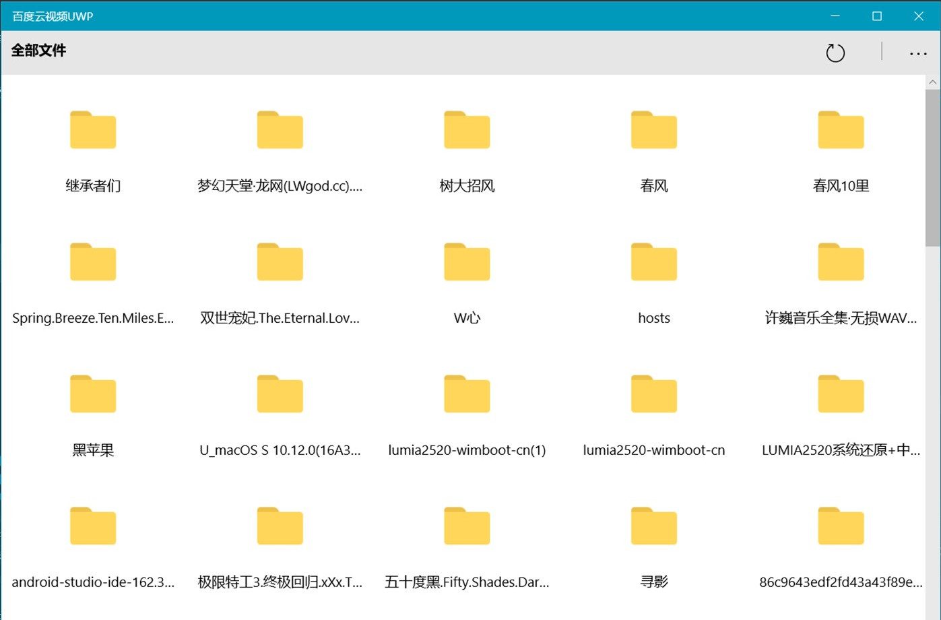This screenshot has height=620, width=941.
Task: Open the 继承者们 folder icon
Action: point(93,130)
